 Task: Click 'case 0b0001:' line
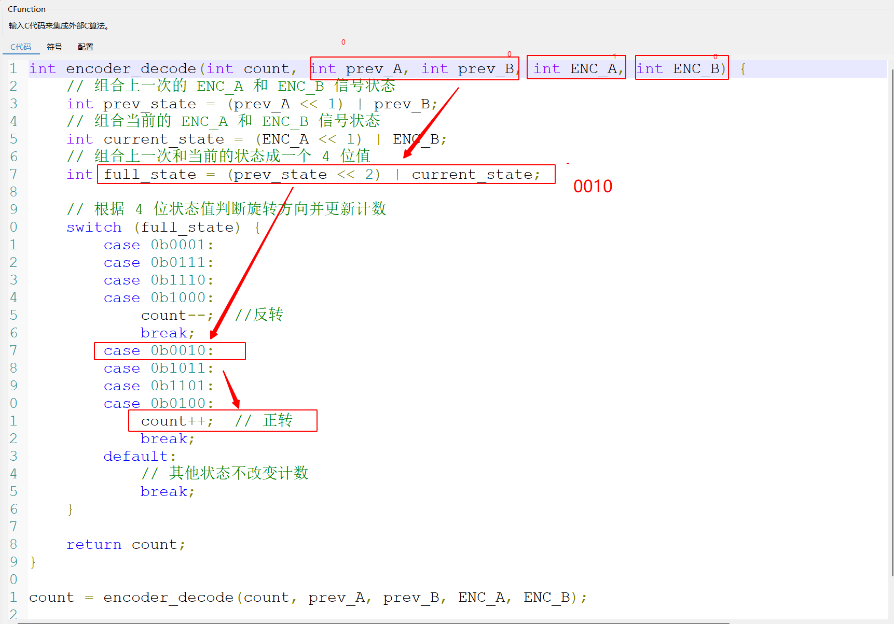[x=158, y=245]
